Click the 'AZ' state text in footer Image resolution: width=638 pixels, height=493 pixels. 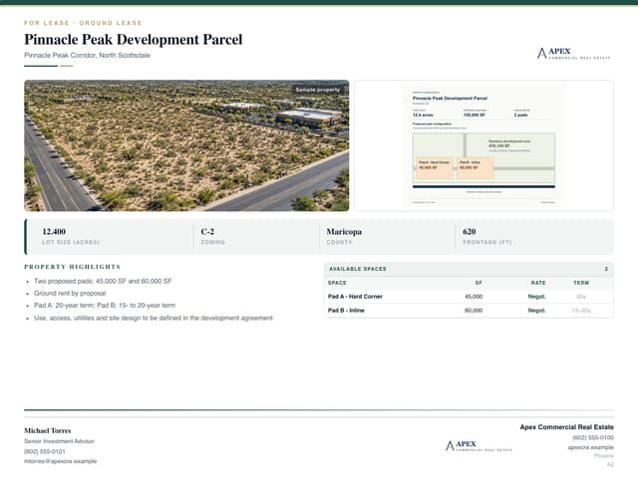(610, 464)
